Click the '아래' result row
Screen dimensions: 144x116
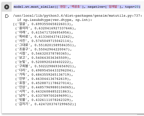pos(44,32)
